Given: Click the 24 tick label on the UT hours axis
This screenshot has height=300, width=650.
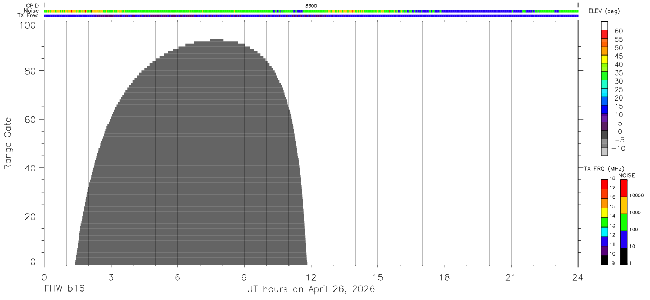Looking at the screenshot, I should tap(577, 277).
